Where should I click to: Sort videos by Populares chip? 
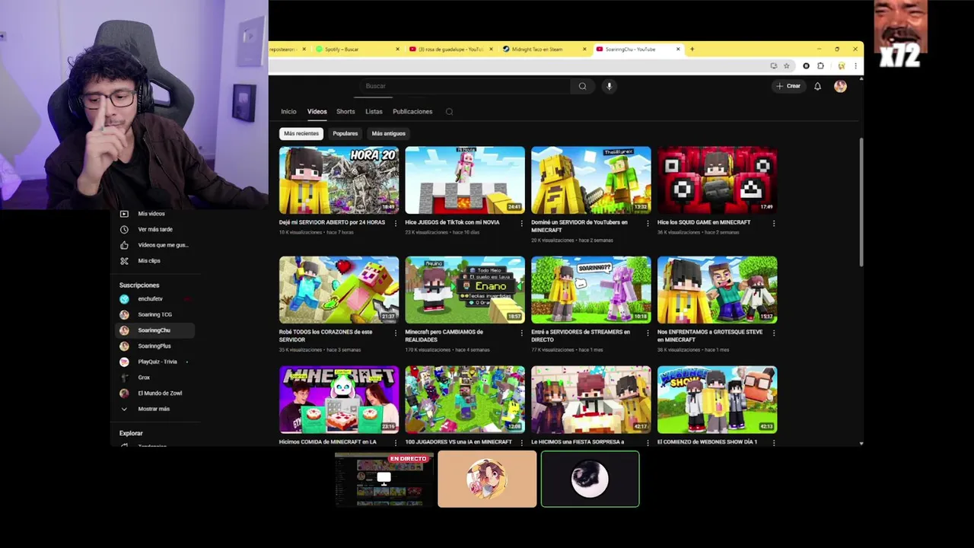point(345,133)
